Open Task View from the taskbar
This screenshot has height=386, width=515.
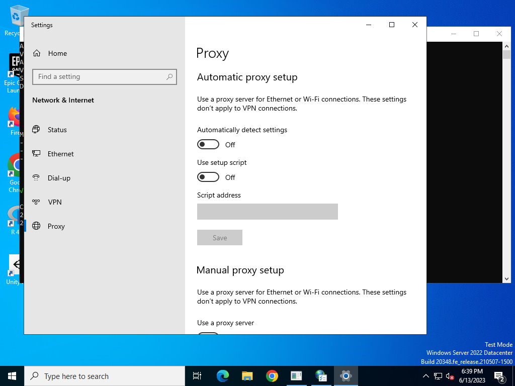click(197, 376)
